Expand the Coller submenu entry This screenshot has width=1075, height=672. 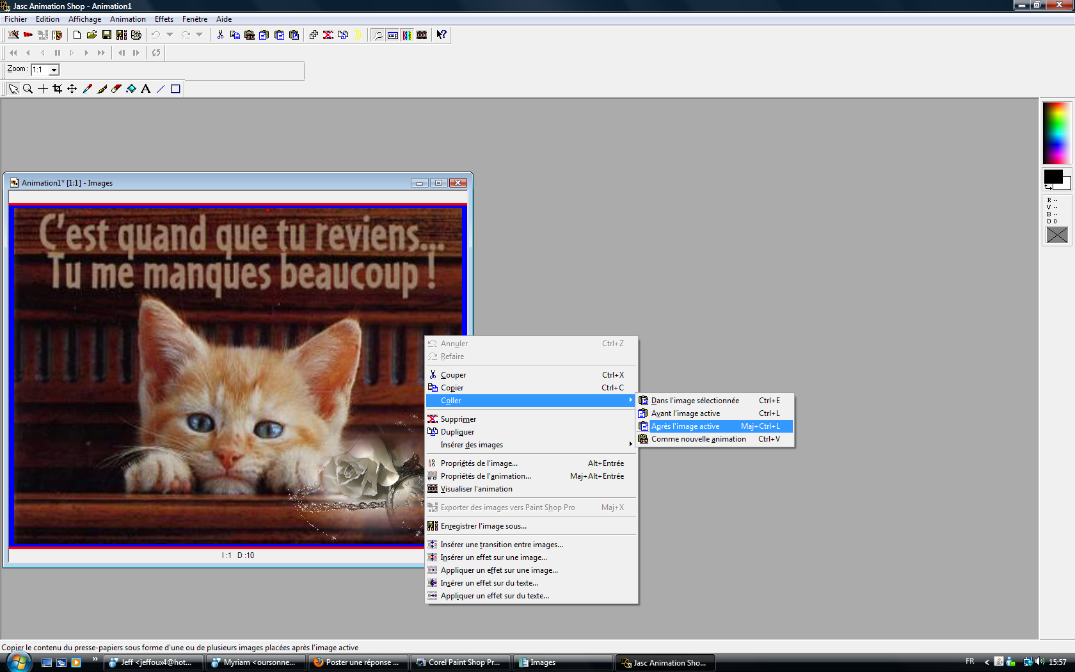coord(530,401)
